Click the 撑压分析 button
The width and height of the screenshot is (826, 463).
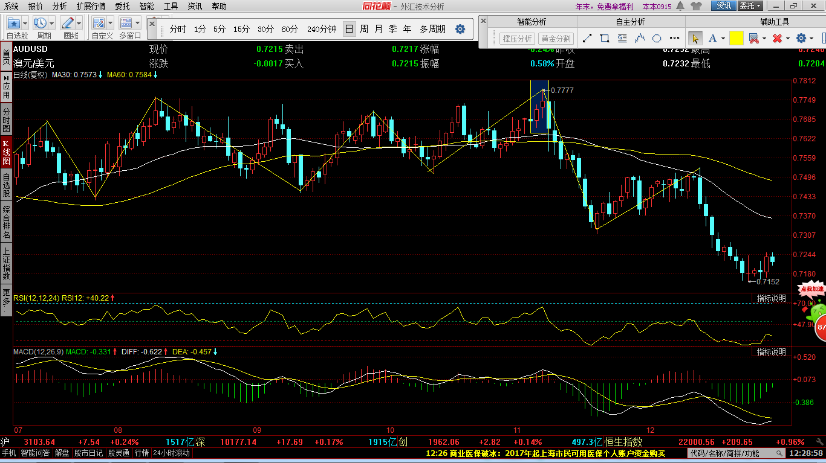(x=517, y=38)
